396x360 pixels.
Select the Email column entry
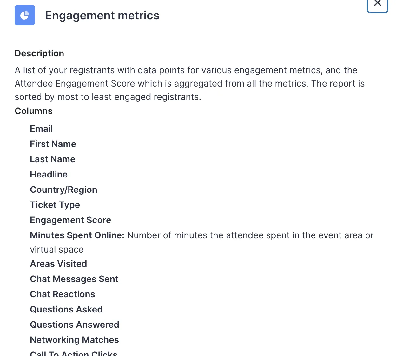[41, 129]
